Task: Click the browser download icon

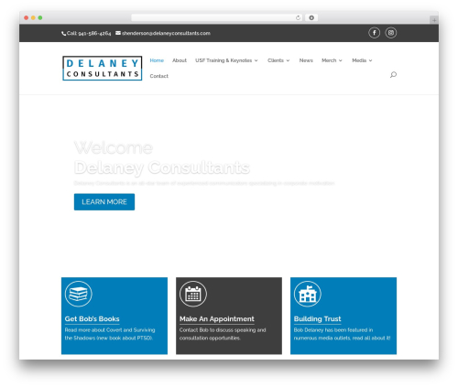Action: (311, 17)
